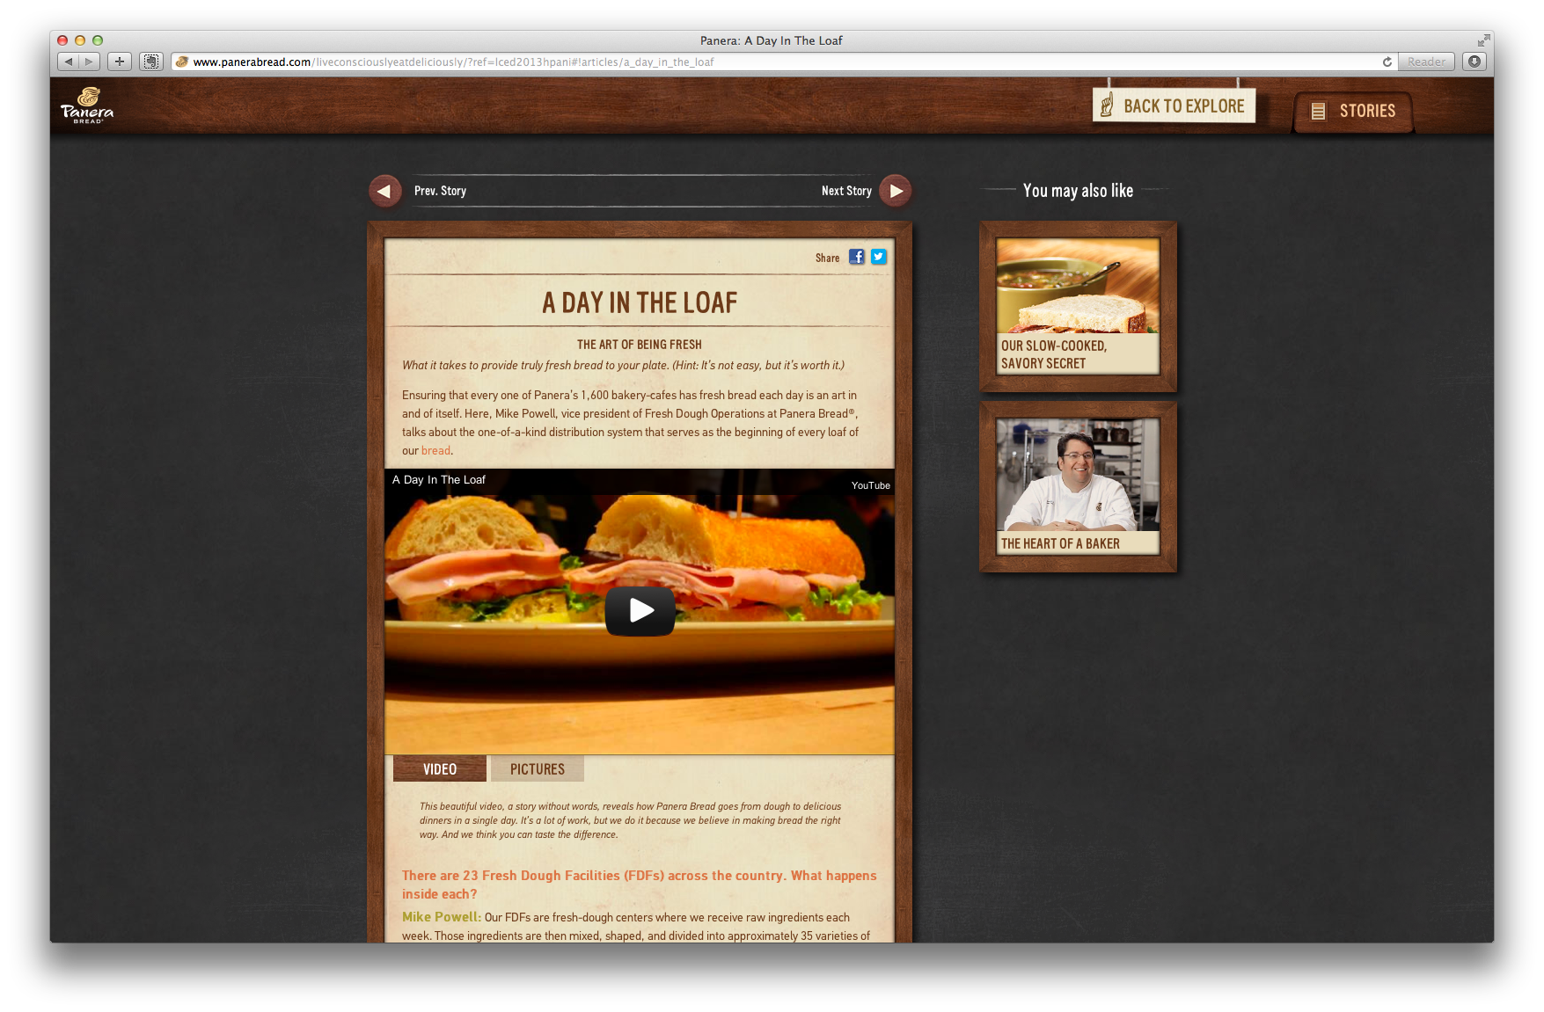Click the 'You may also like' heading

(x=1078, y=190)
